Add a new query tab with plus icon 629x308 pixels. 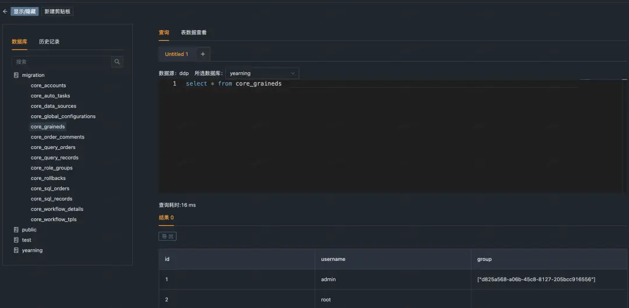pos(203,54)
